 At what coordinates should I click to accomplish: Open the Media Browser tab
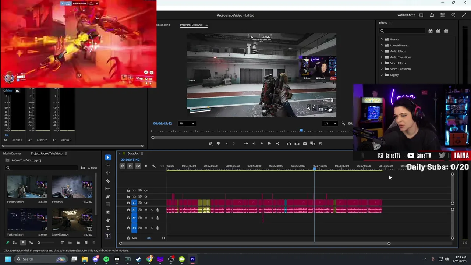click(x=12, y=153)
